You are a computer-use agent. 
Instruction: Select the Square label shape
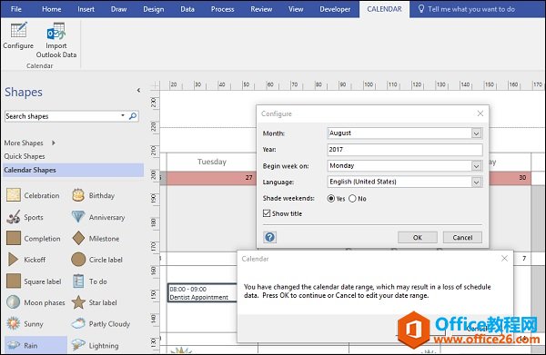[14, 281]
